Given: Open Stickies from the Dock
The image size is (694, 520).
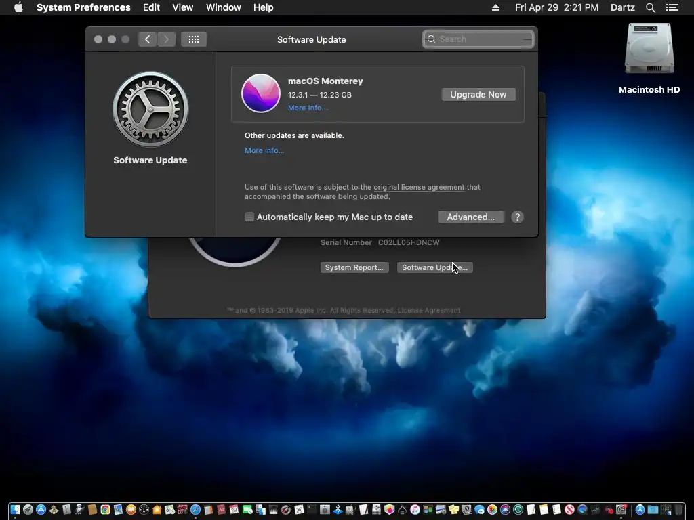Looking at the screenshot, I should point(453,509).
